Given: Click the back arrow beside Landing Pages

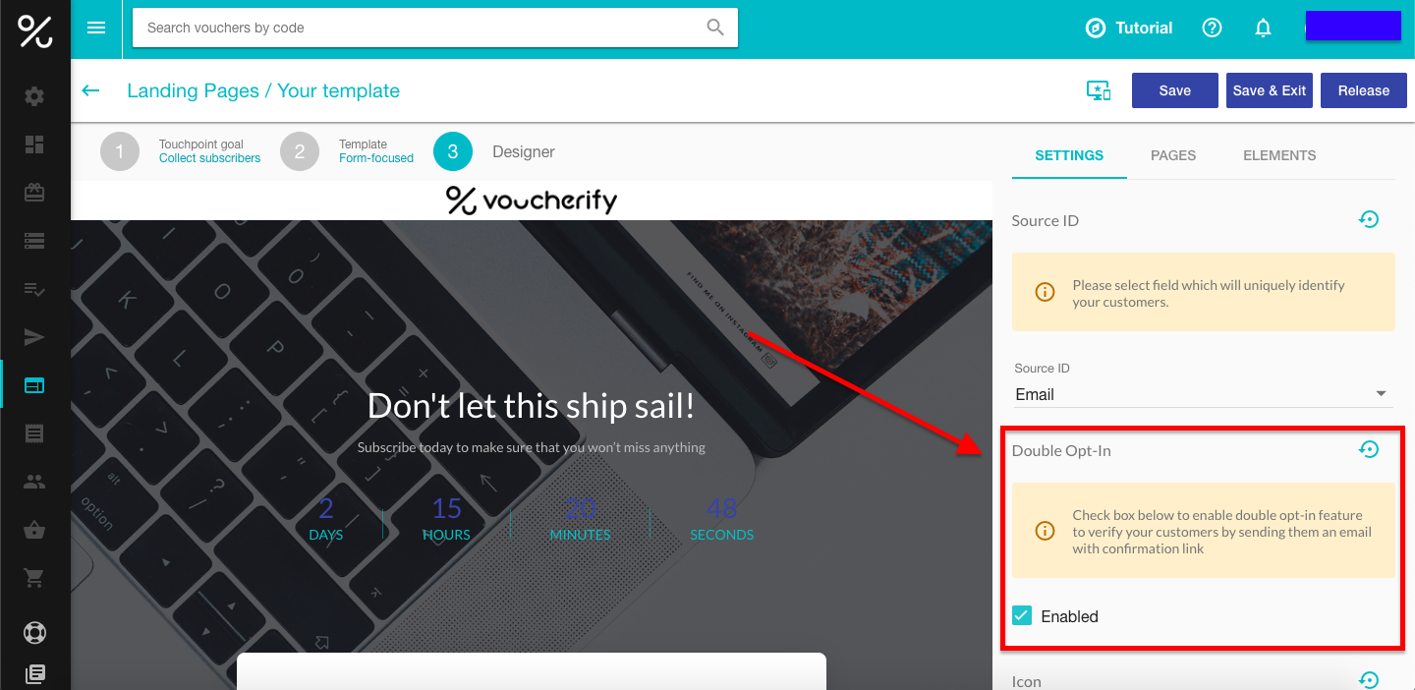Looking at the screenshot, I should click(x=91, y=90).
